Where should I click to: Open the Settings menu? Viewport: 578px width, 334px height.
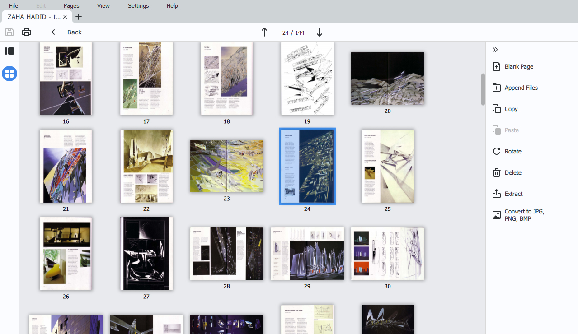138,6
